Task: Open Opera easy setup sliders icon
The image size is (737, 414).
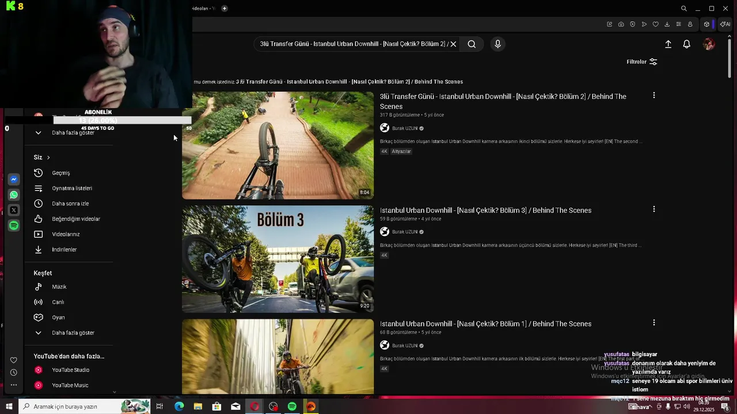Action: point(678,24)
